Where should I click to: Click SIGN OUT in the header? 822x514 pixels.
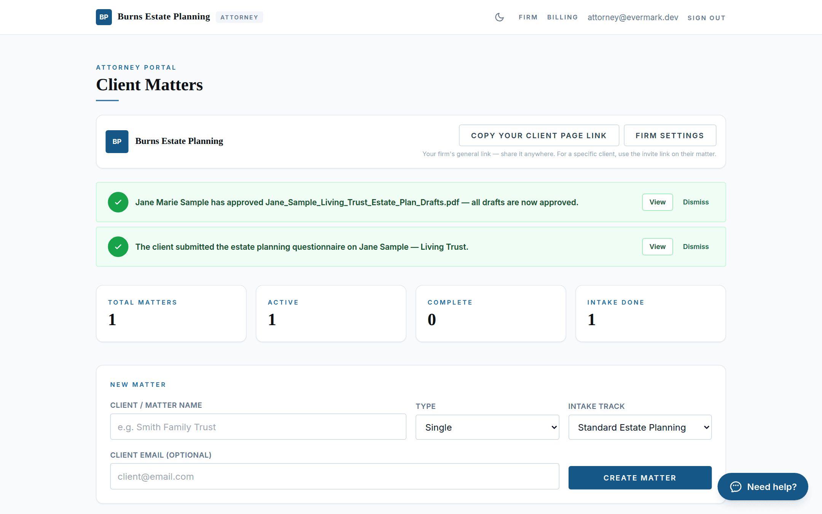706,18
